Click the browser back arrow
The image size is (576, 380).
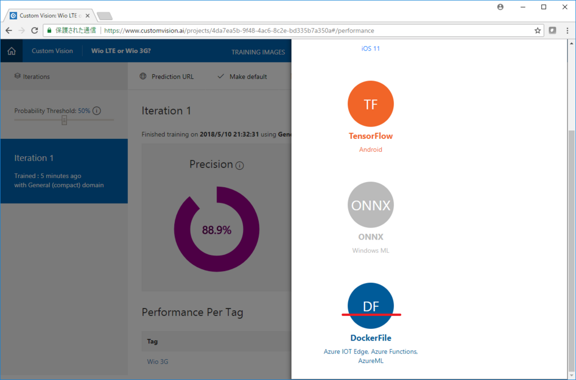[x=9, y=30]
